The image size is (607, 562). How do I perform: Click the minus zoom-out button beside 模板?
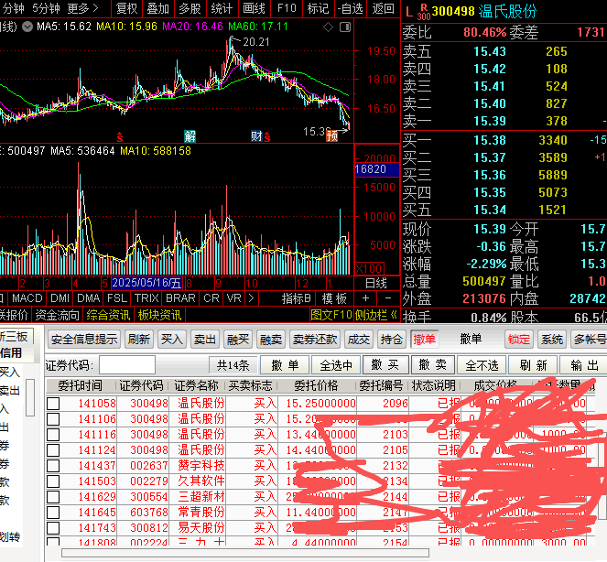point(388,298)
